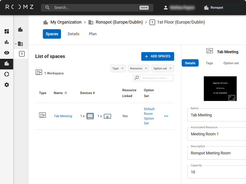The image size is (246, 184).
Task: Open the Tab Meeting link
Action: click(x=63, y=116)
